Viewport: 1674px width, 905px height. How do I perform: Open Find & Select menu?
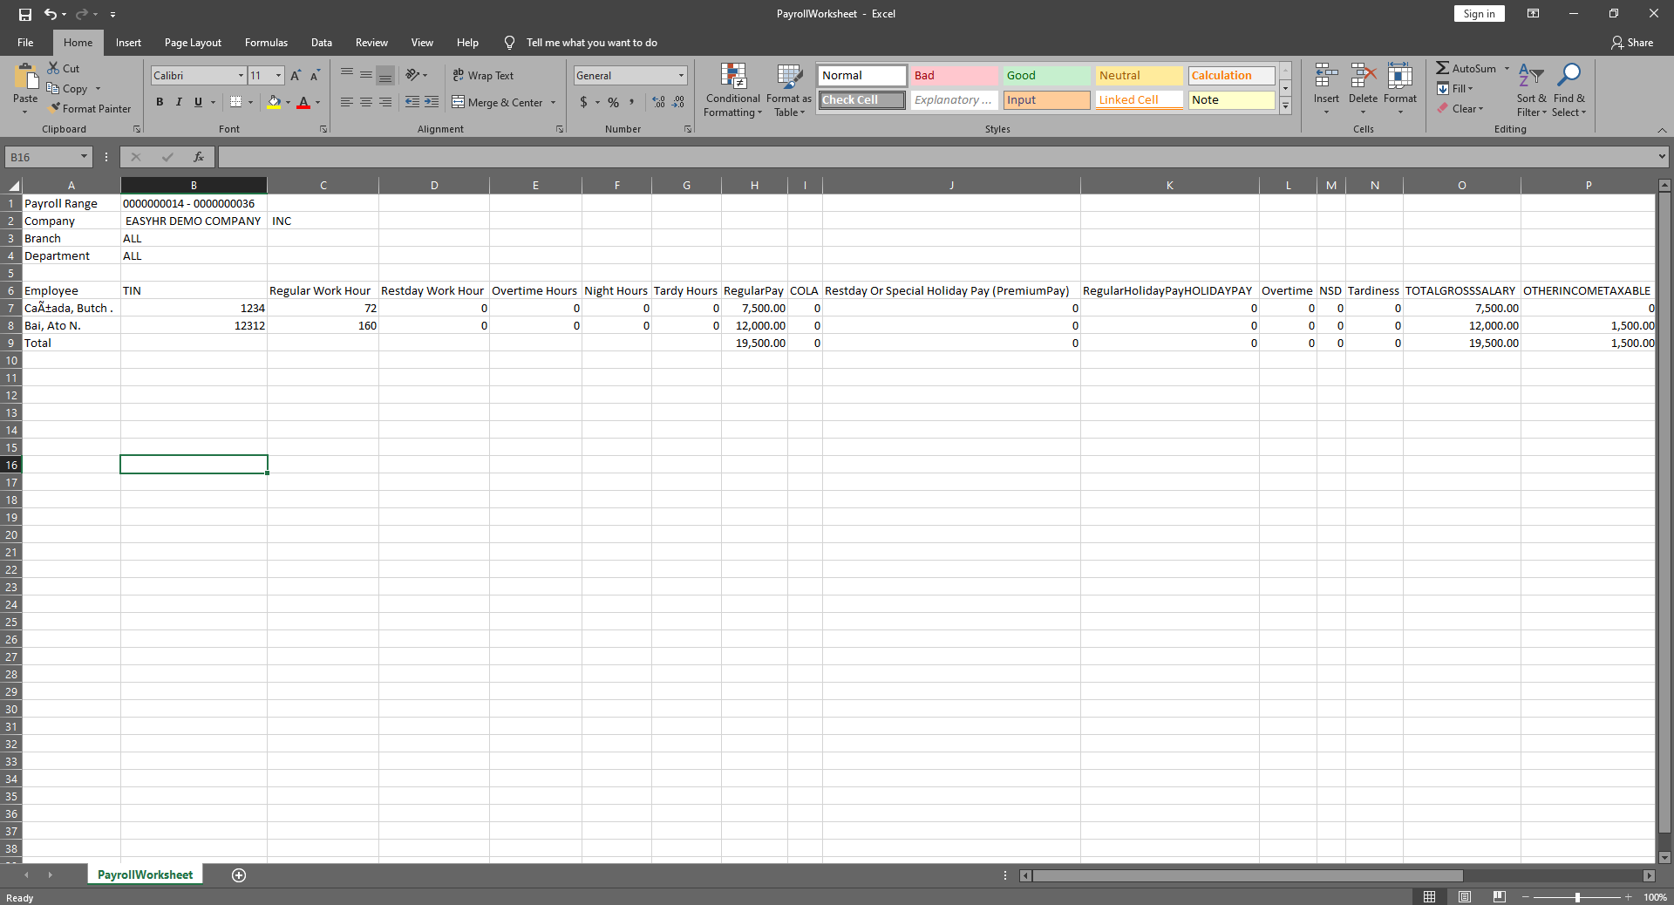point(1569,90)
